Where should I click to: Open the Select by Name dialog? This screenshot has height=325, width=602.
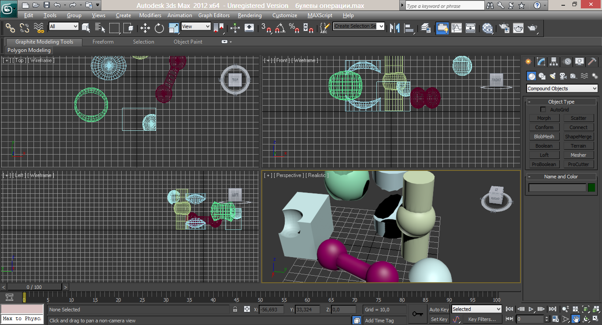tap(100, 28)
